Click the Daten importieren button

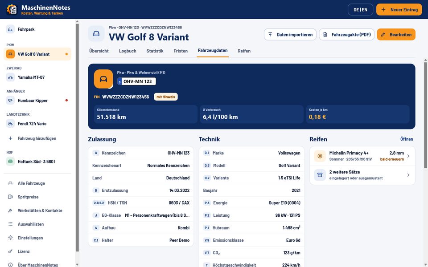(x=290, y=35)
